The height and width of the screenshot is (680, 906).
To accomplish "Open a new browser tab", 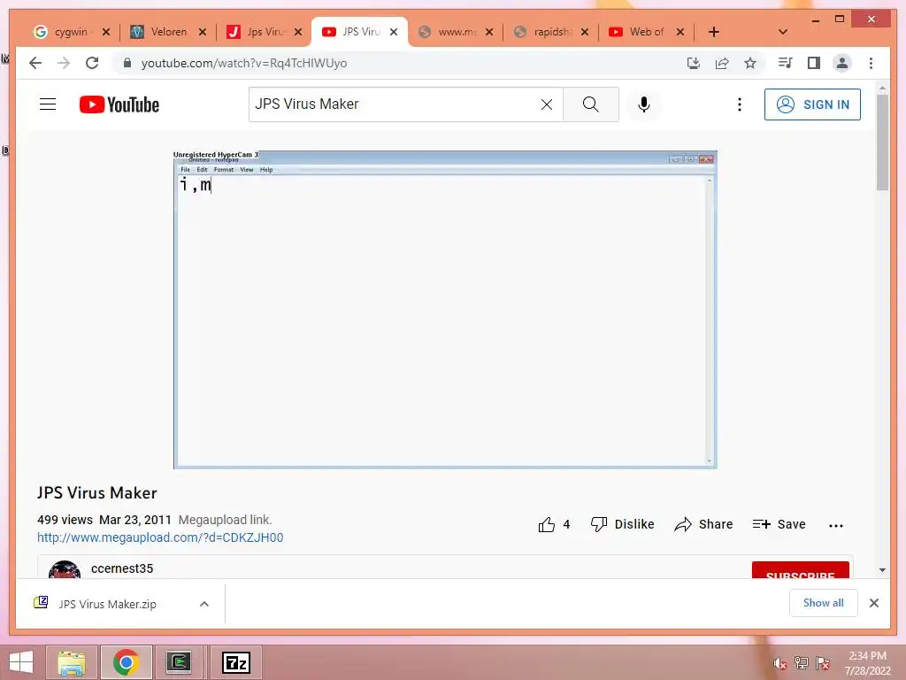I will click(x=714, y=32).
